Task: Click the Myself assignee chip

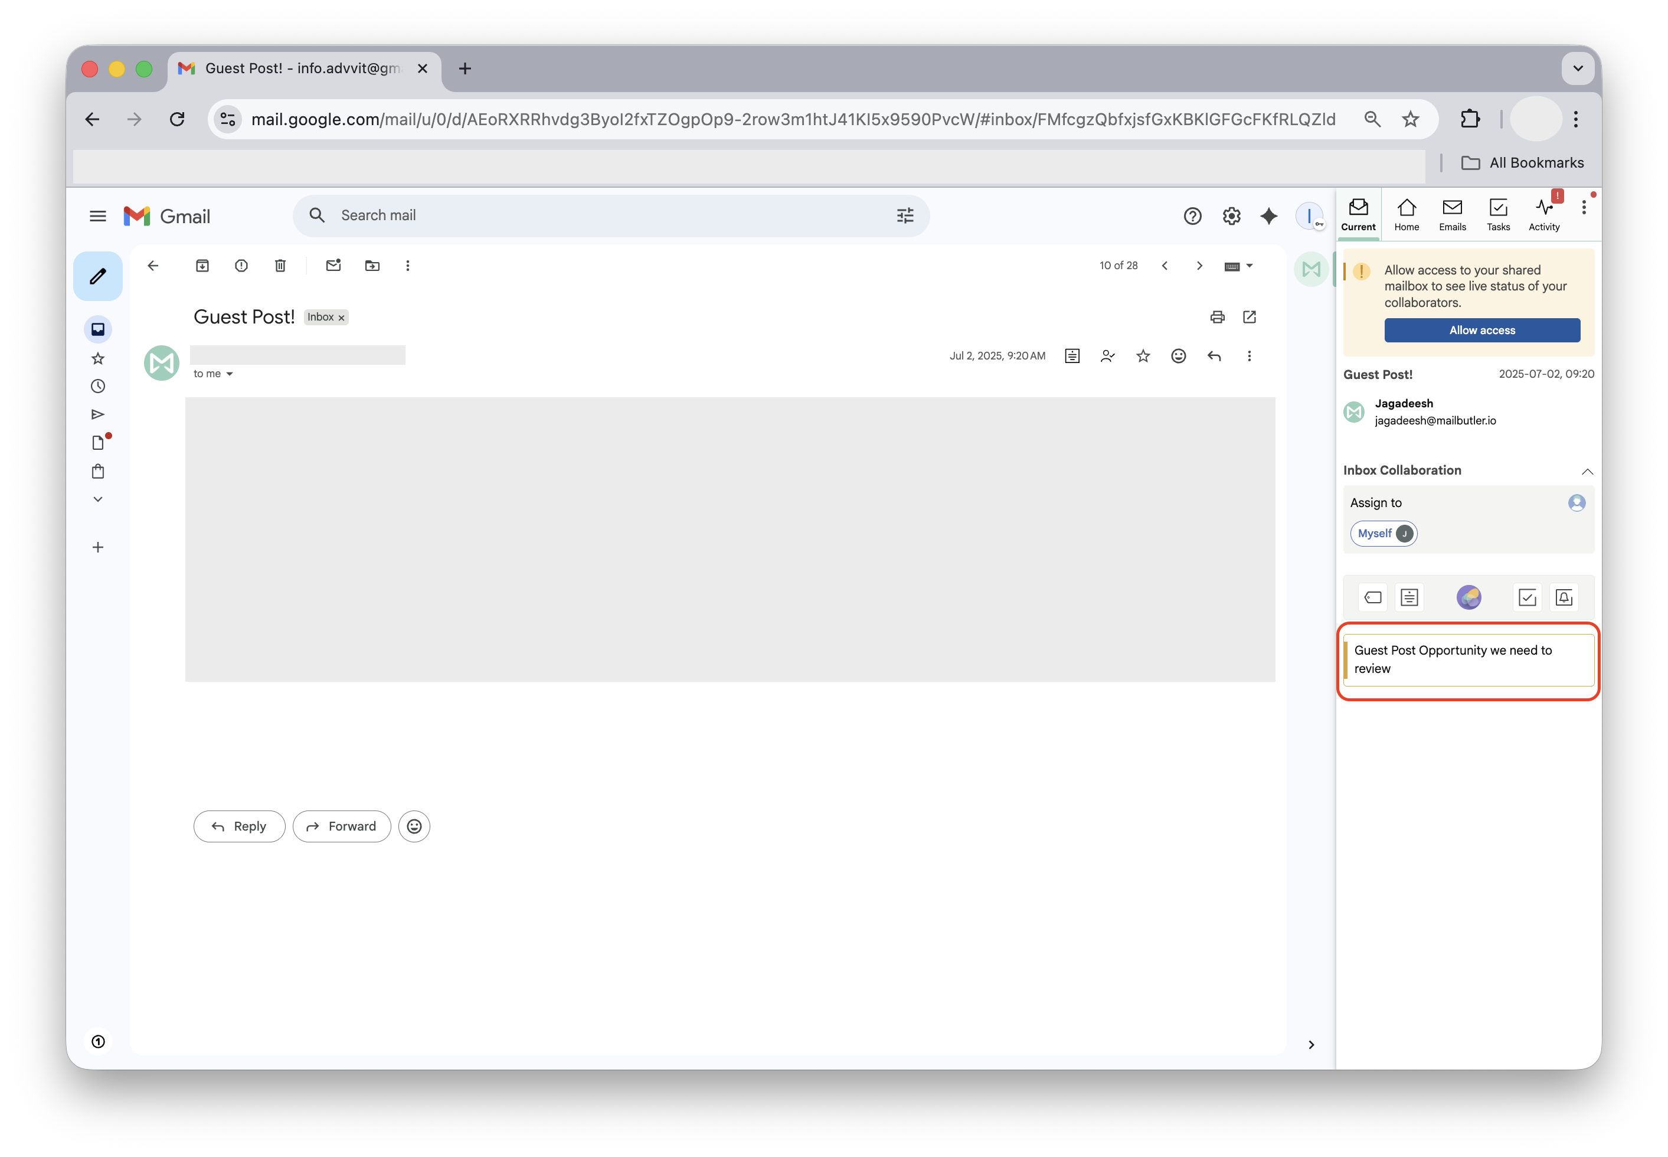Action: coord(1383,534)
